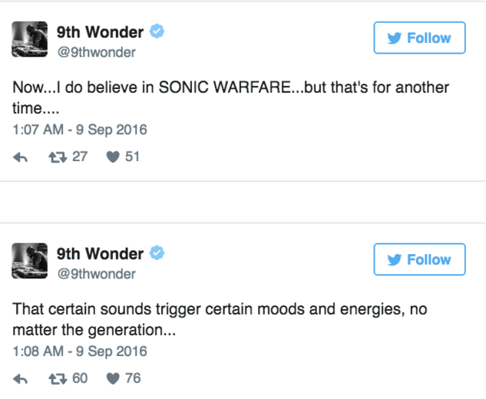Like the 'certain sounds' tweet
The height and width of the screenshot is (399, 486).
[113, 378]
